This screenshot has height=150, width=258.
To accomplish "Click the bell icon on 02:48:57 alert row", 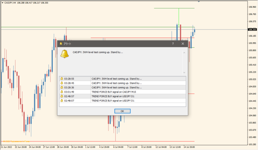I will [x=62, y=96].
